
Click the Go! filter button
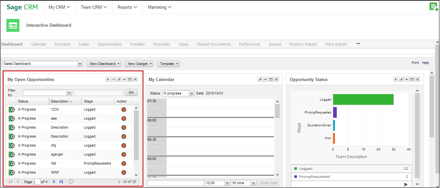[x=131, y=93]
